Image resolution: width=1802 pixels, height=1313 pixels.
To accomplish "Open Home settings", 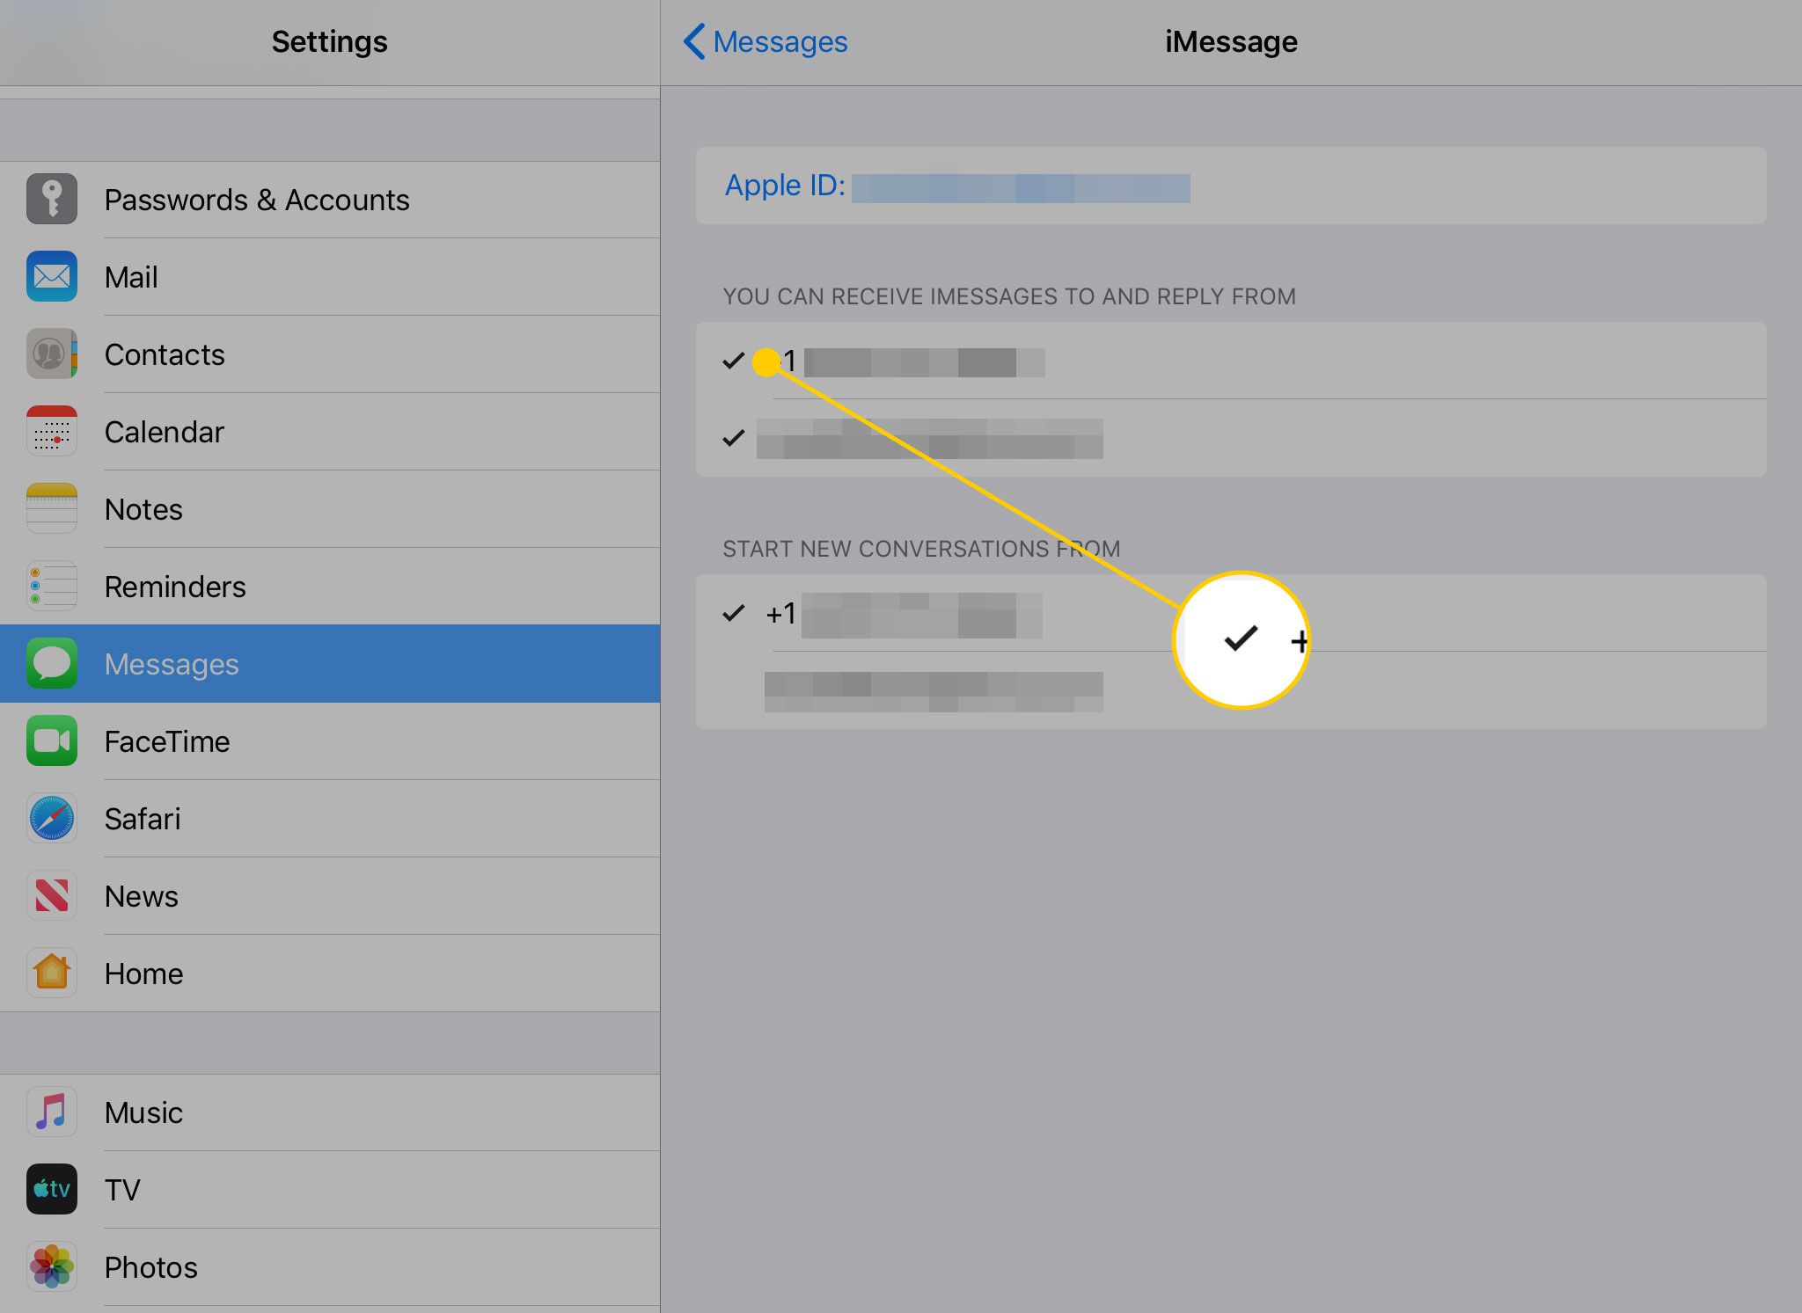I will tap(330, 974).
